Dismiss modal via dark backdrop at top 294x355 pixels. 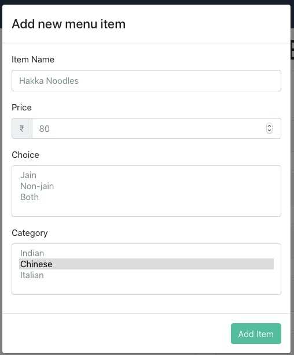click(147, 2)
